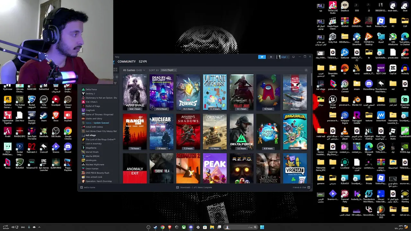Image resolution: width=411 pixels, height=231 pixels.
Task: Select Nuclear Nightmare in library list
Action: pyautogui.click(x=95, y=165)
